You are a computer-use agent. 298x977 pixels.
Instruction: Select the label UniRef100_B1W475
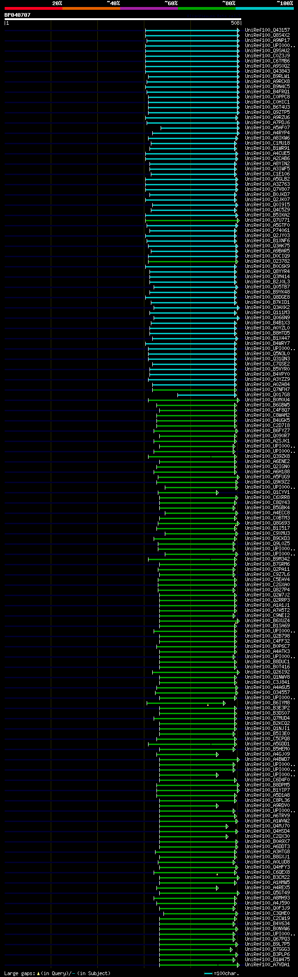pyautogui.click(x=267, y=959)
